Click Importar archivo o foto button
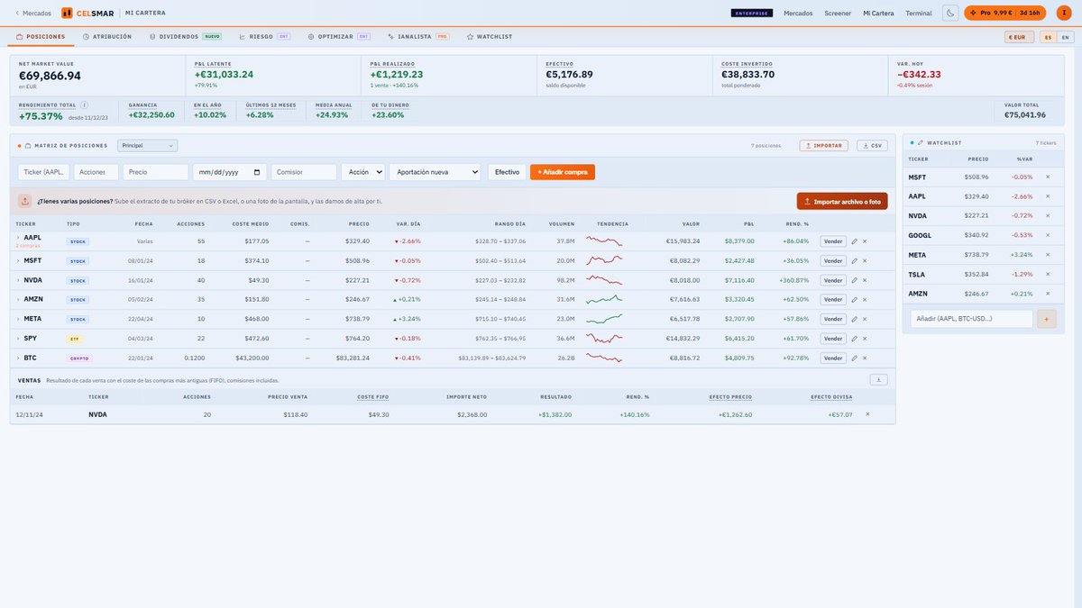The image size is (1082, 608). coord(842,202)
